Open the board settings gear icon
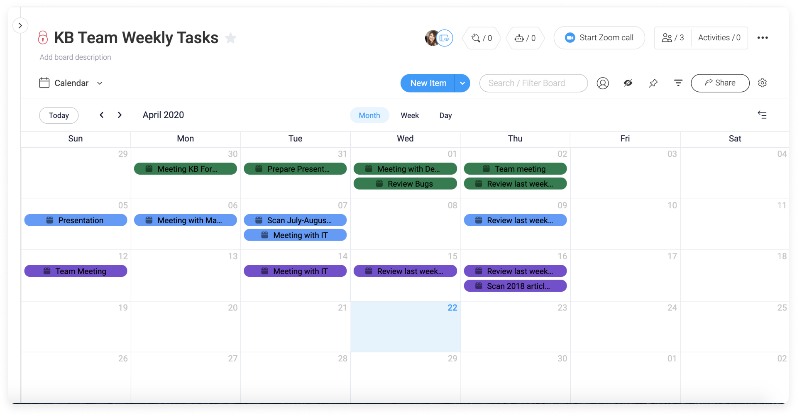The image size is (797, 417). tap(762, 83)
